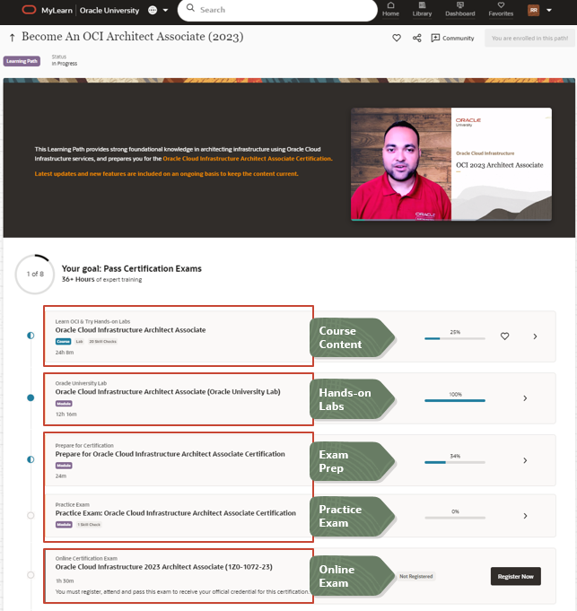Click the 1 of 8 progress circle
The height and width of the screenshot is (611, 577).
pyautogui.click(x=35, y=274)
